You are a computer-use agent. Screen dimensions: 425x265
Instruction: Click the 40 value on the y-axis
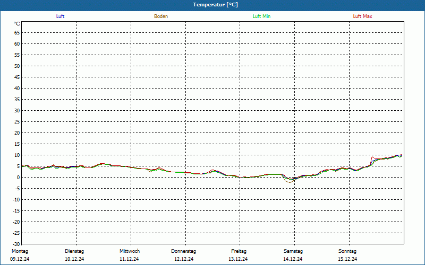(x=17, y=88)
